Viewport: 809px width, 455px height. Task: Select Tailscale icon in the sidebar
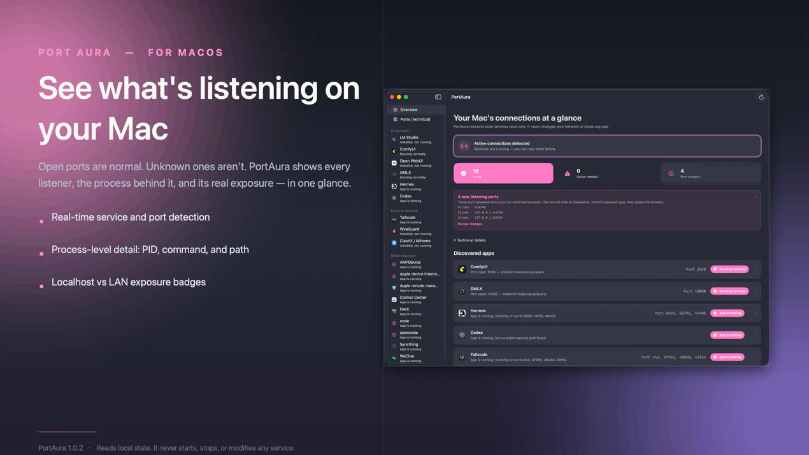pyautogui.click(x=394, y=219)
